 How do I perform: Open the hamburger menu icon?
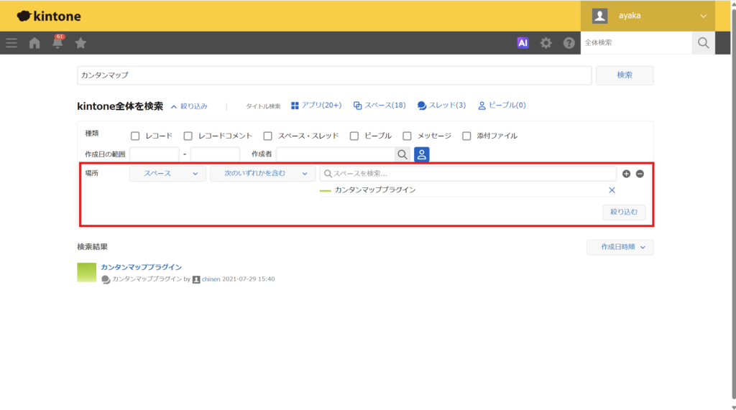[11, 43]
